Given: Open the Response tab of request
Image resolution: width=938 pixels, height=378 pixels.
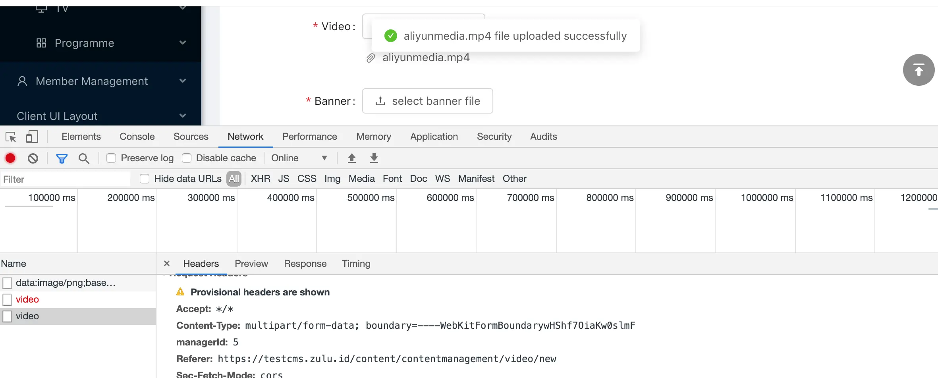Looking at the screenshot, I should coord(305,264).
